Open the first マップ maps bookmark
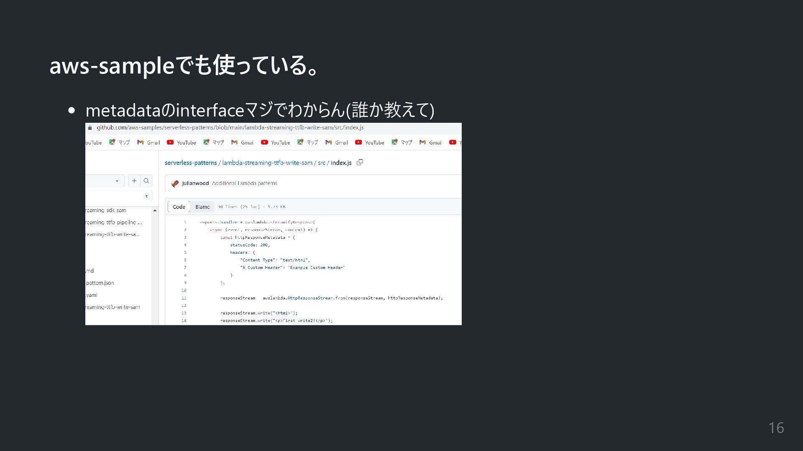The height and width of the screenshot is (451, 803). pos(119,142)
